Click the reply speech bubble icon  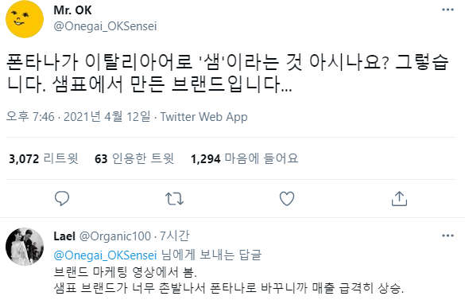62,198
